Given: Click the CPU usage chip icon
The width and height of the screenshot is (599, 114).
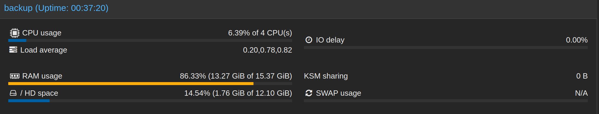Looking at the screenshot, I should pyautogui.click(x=14, y=33).
